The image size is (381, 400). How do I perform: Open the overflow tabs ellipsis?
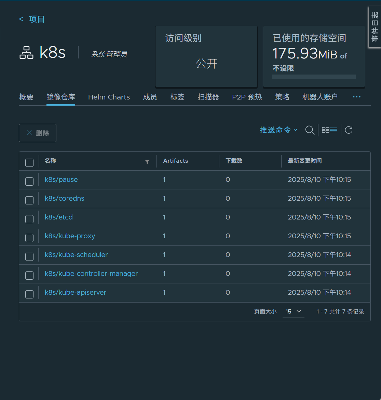coord(356,97)
